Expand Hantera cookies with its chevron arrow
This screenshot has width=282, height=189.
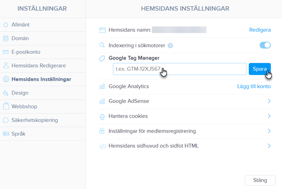pyautogui.click(x=269, y=116)
